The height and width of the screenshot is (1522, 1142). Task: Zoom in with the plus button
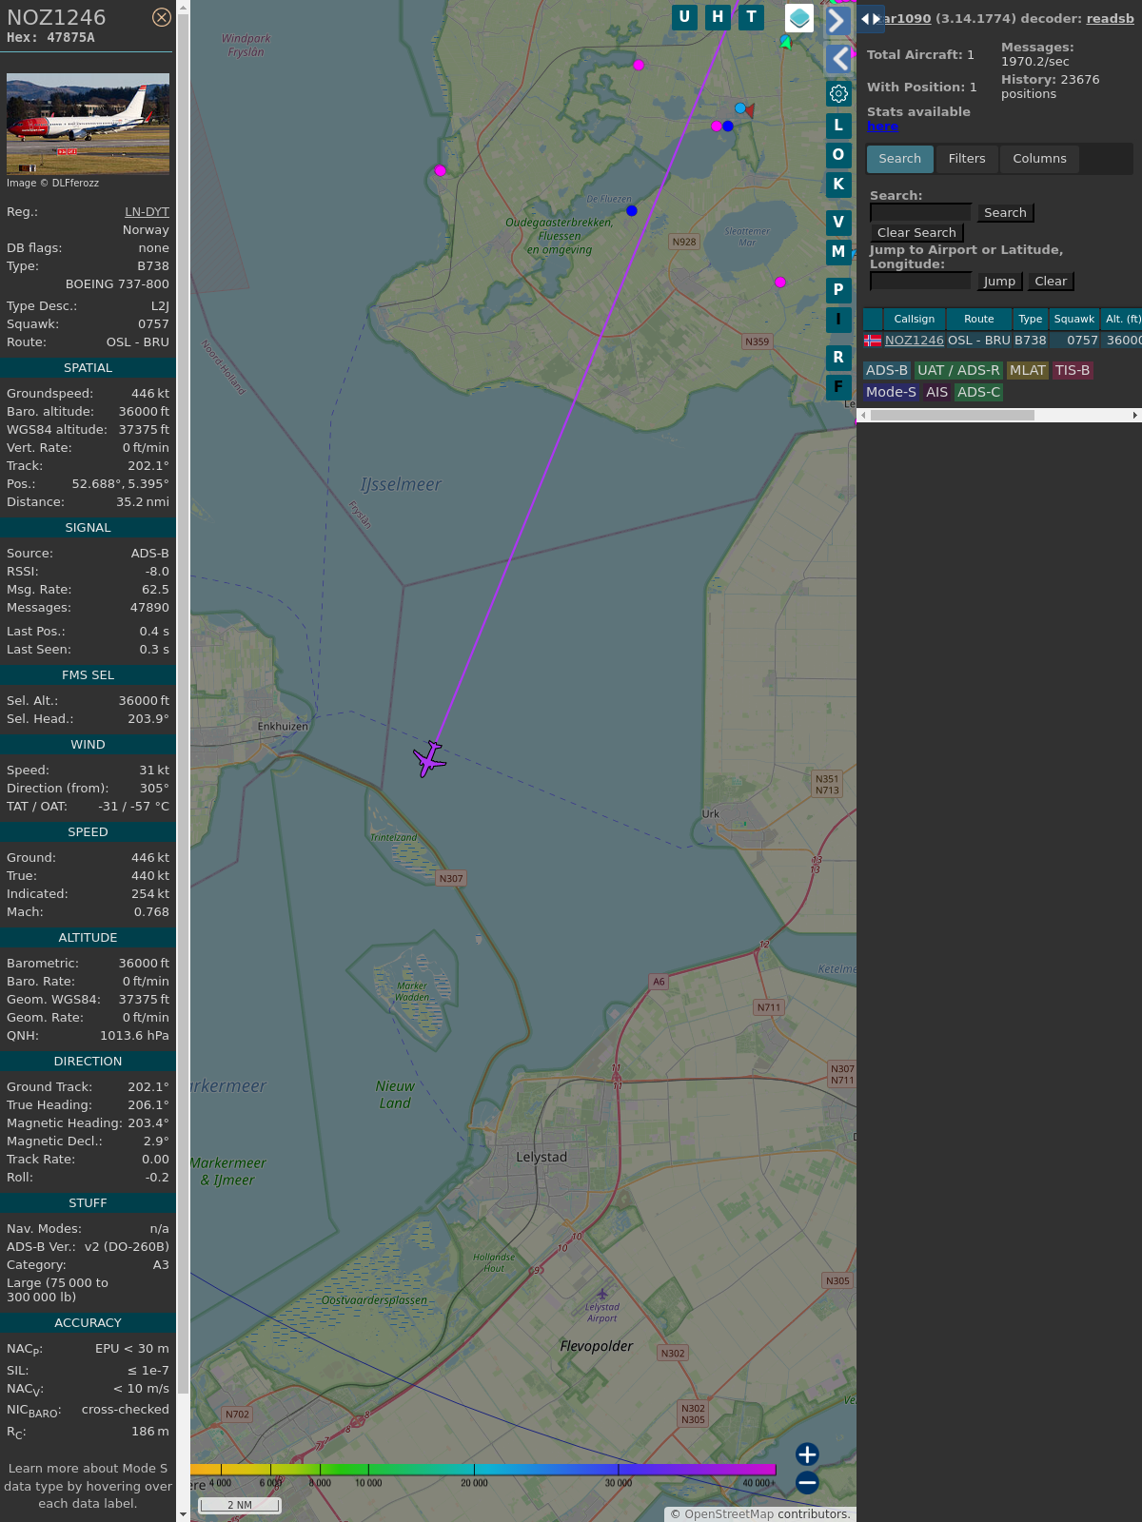(x=807, y=1454)
